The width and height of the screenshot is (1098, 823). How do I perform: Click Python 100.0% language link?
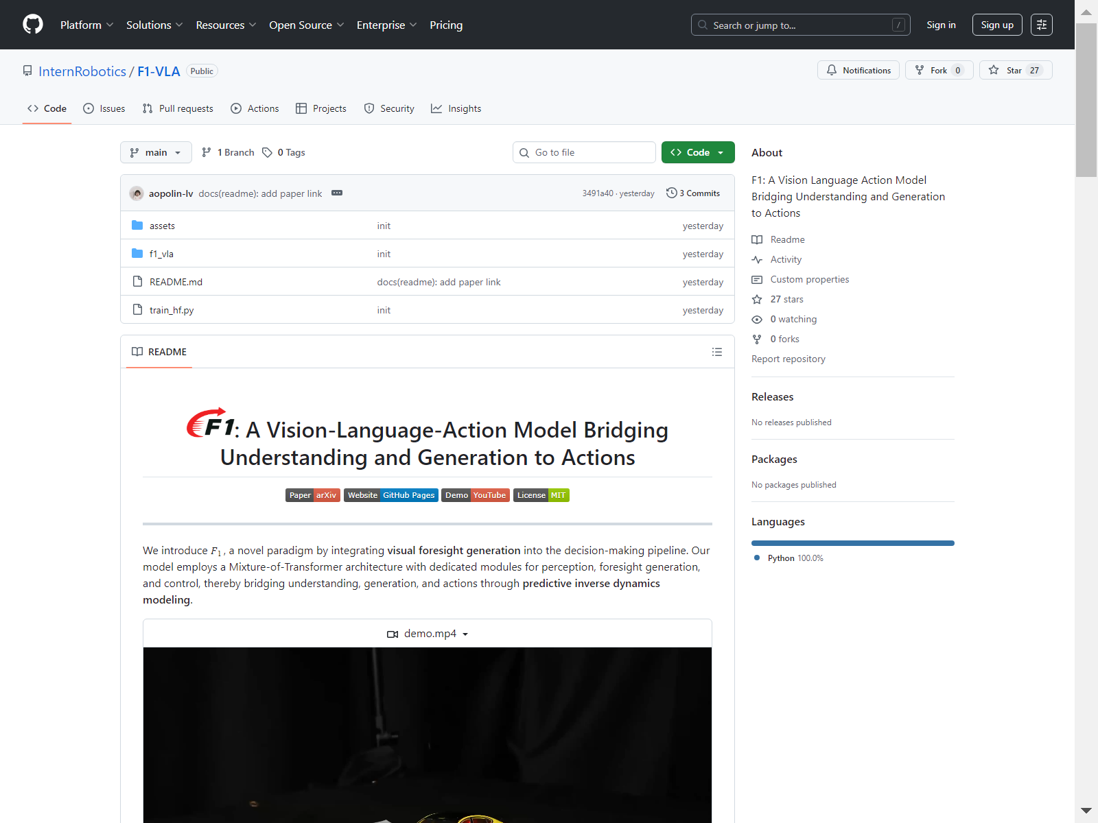point(789,558)
